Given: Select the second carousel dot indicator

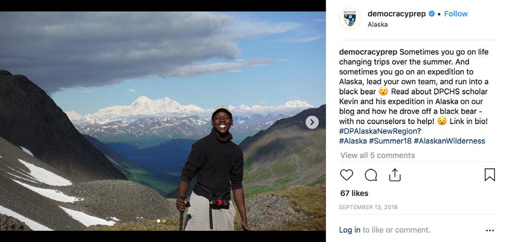Looking at the screenshot, I should point(164,221).
